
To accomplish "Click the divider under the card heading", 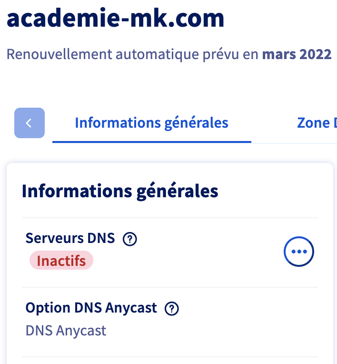I will [x=170, y=218].
